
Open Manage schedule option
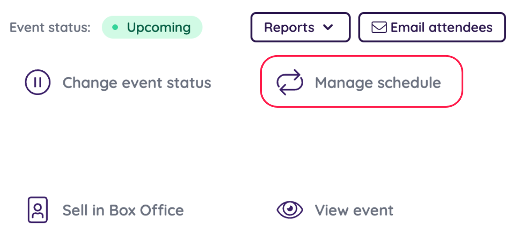377,83
